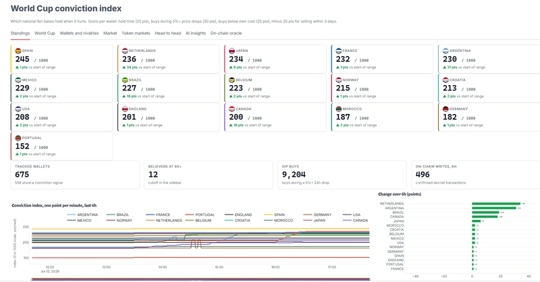This screenshot has height=282, width=540.
Task: Click the USA flag icon
Action: pos(18,109)
